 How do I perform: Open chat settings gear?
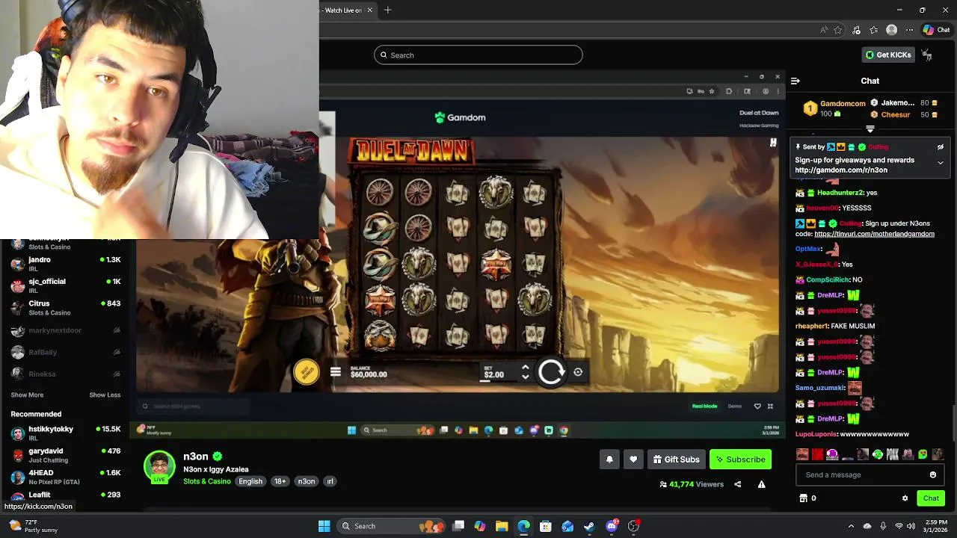point(905,498)
